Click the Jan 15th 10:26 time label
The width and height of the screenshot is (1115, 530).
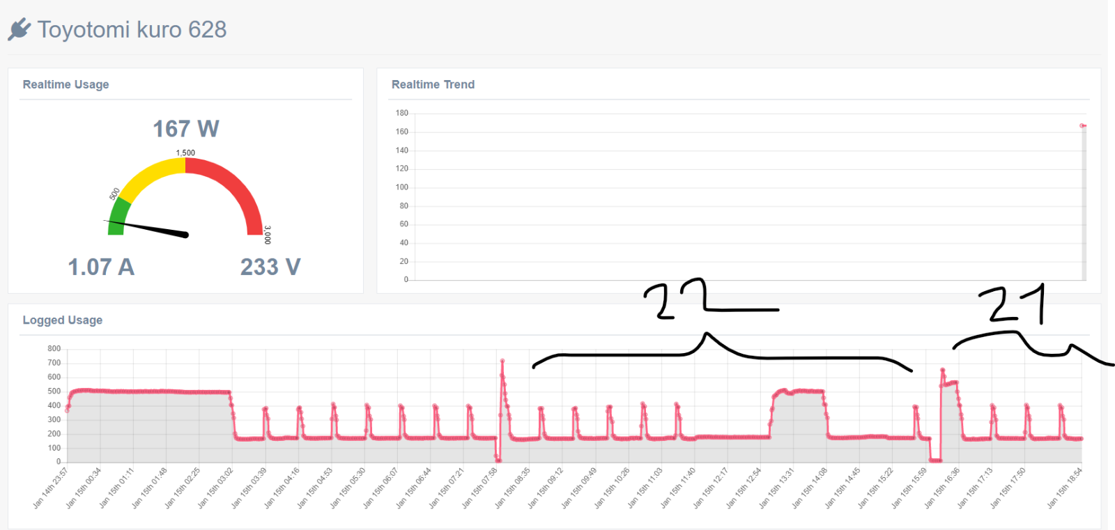coord(612,488)
